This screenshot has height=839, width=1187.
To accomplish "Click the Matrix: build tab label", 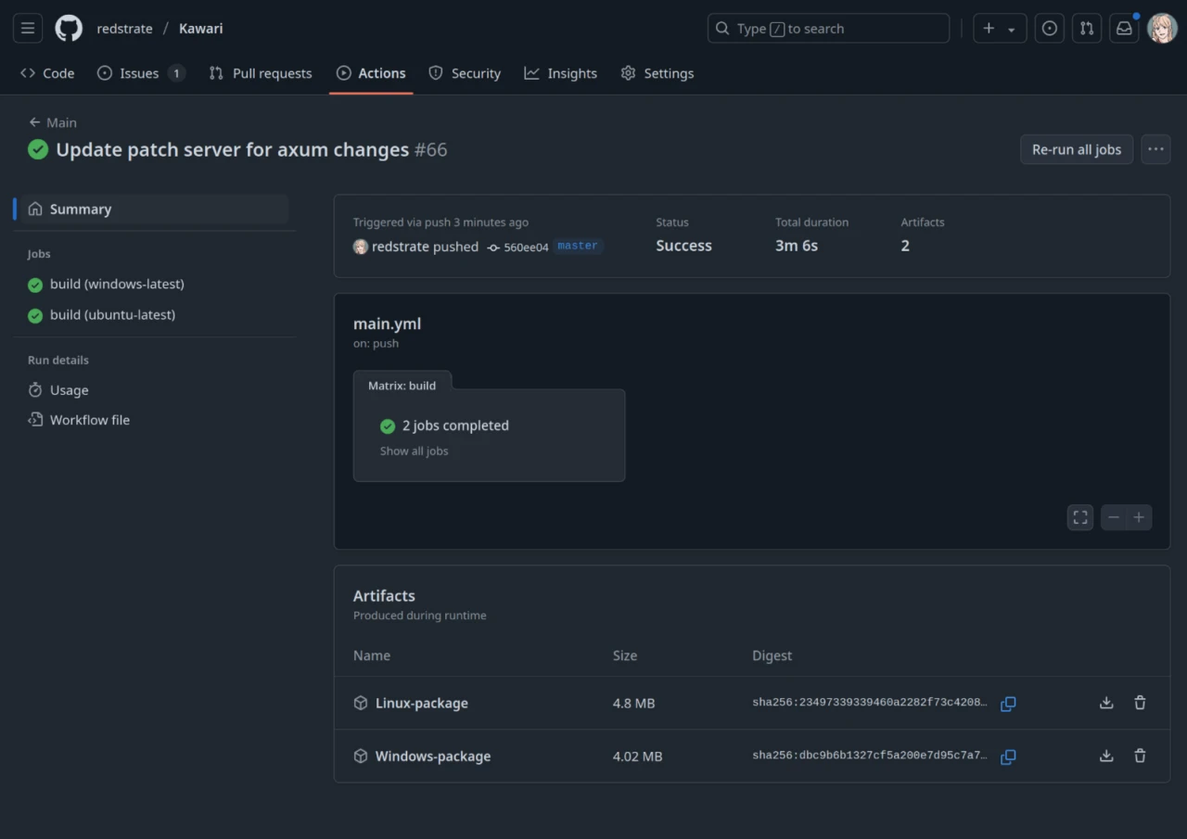I will click(402, 385).
